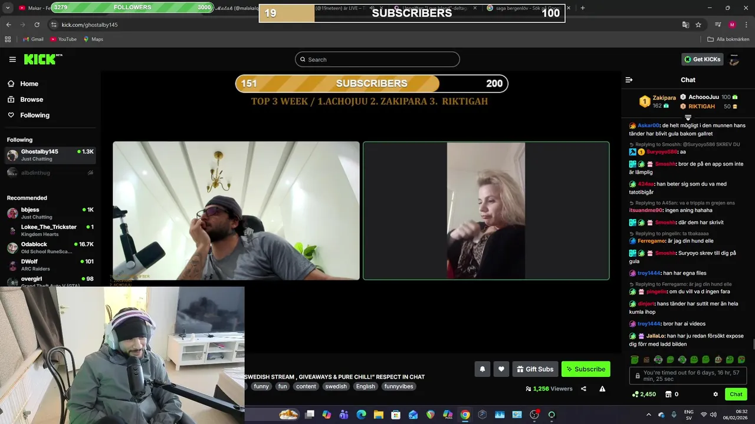
Task: Pick the last emote in quick bar
Action: coord(741,360)
